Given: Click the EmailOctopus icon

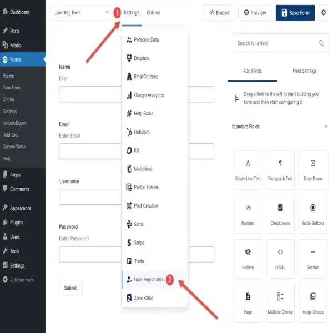Looking at the screenshot, I should pyautogui.click(x=129, y=77).
